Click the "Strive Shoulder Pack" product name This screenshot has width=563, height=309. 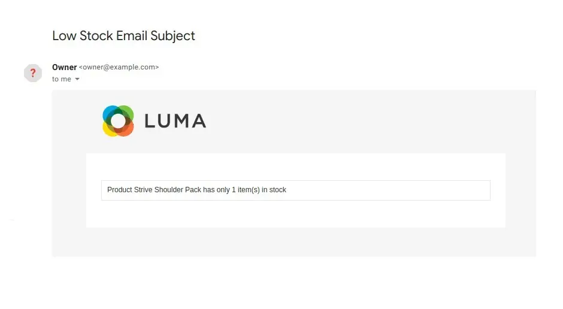coord(167,190)
